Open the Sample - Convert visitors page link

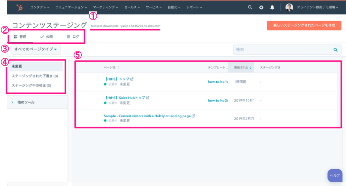[147, 116]
